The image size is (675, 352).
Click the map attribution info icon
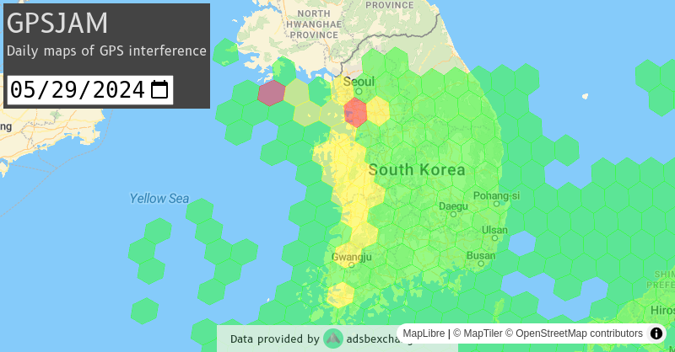click(x=656, y=333)
